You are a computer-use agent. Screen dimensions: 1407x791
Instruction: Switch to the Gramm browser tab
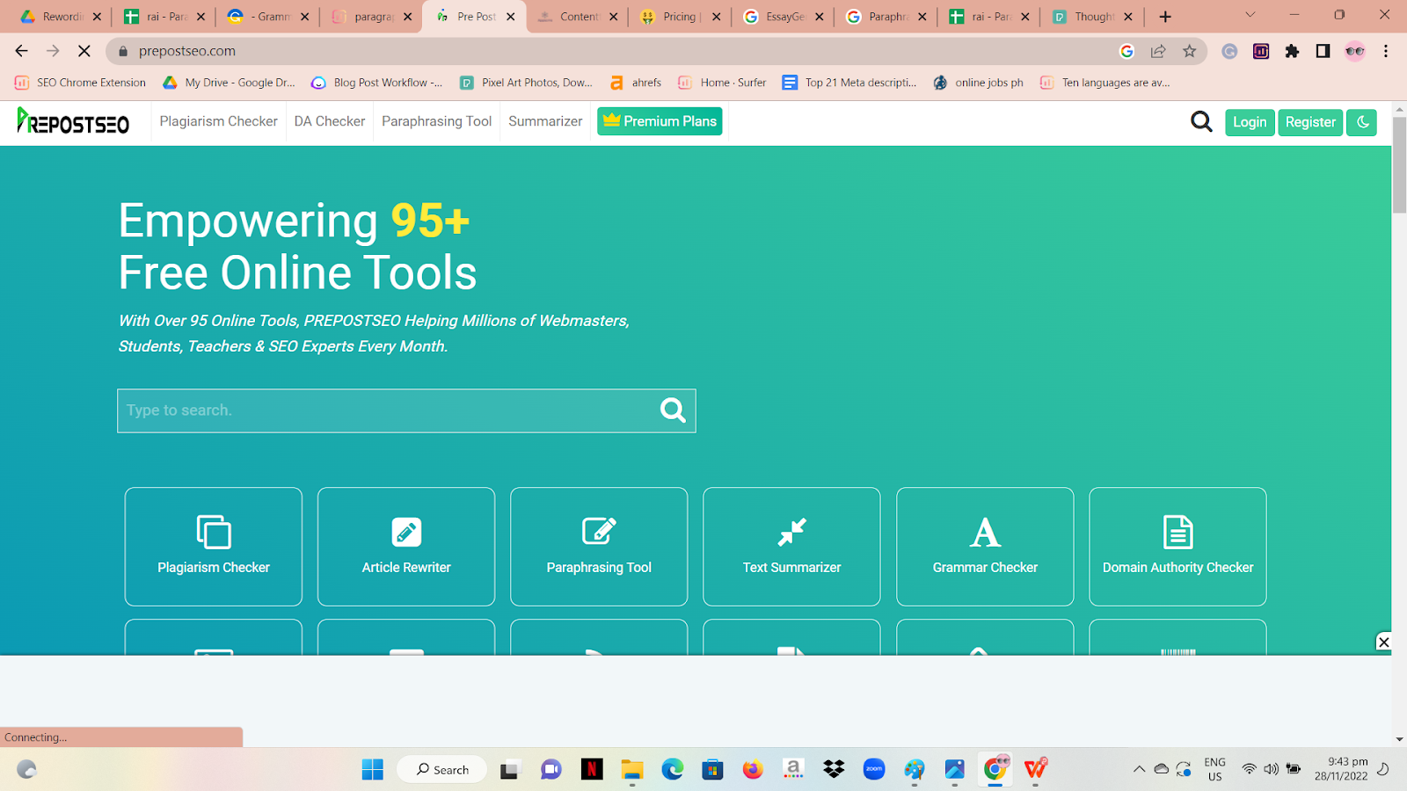click(x=269, y=17)
